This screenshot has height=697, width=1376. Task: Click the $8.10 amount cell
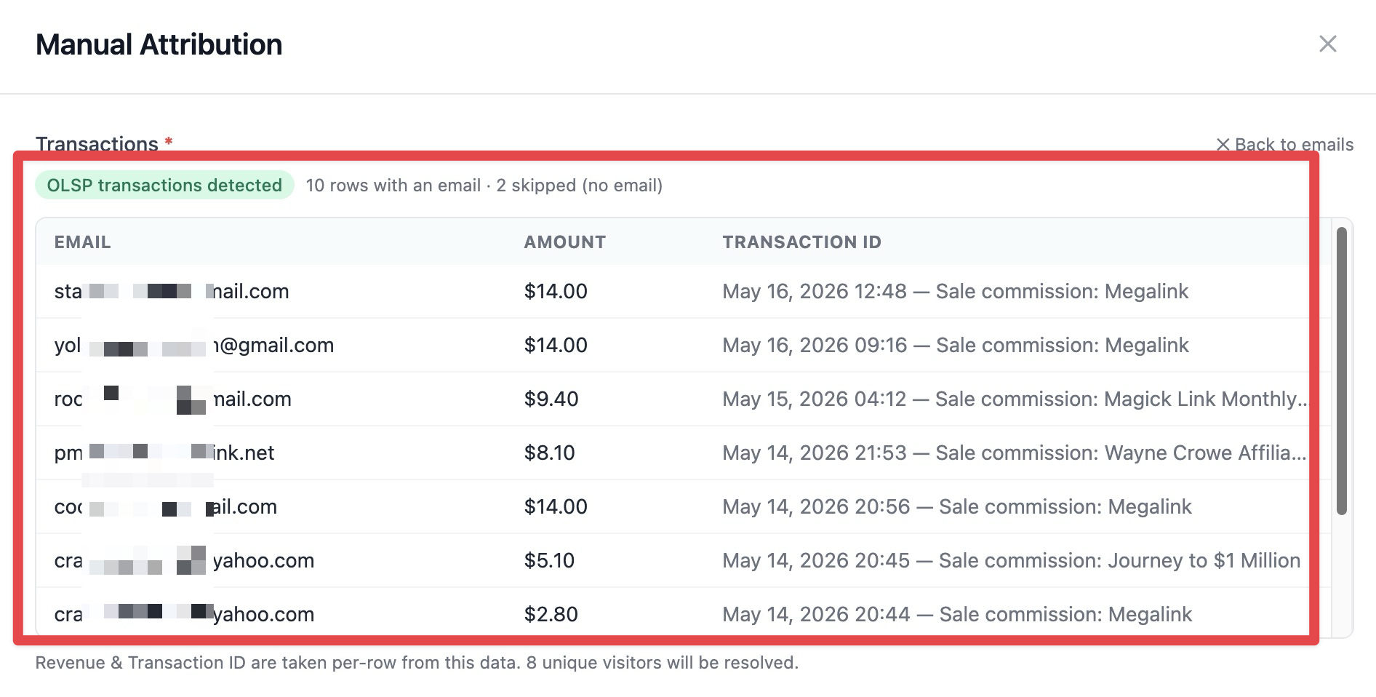pyautogui.click(x=550, y=453)
